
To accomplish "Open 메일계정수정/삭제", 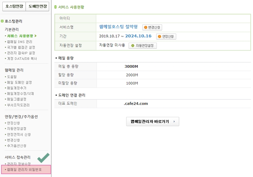I will pos(21,94).
